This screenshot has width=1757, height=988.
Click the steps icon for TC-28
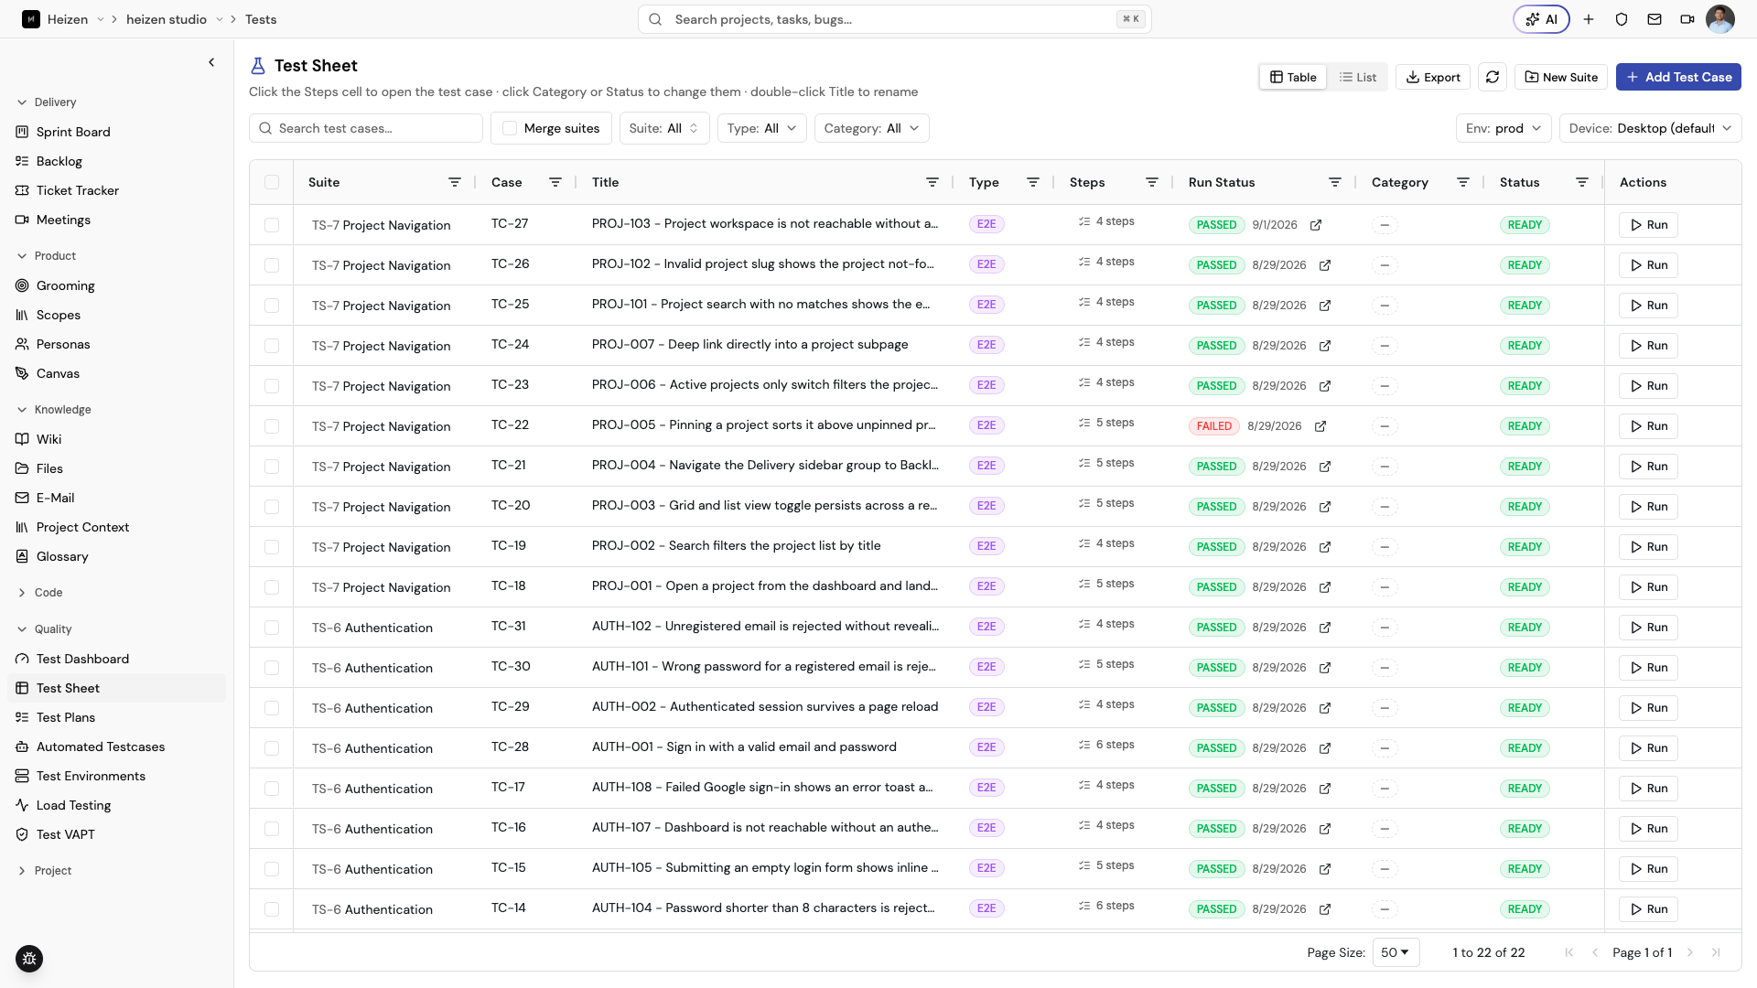point(1084,745)
